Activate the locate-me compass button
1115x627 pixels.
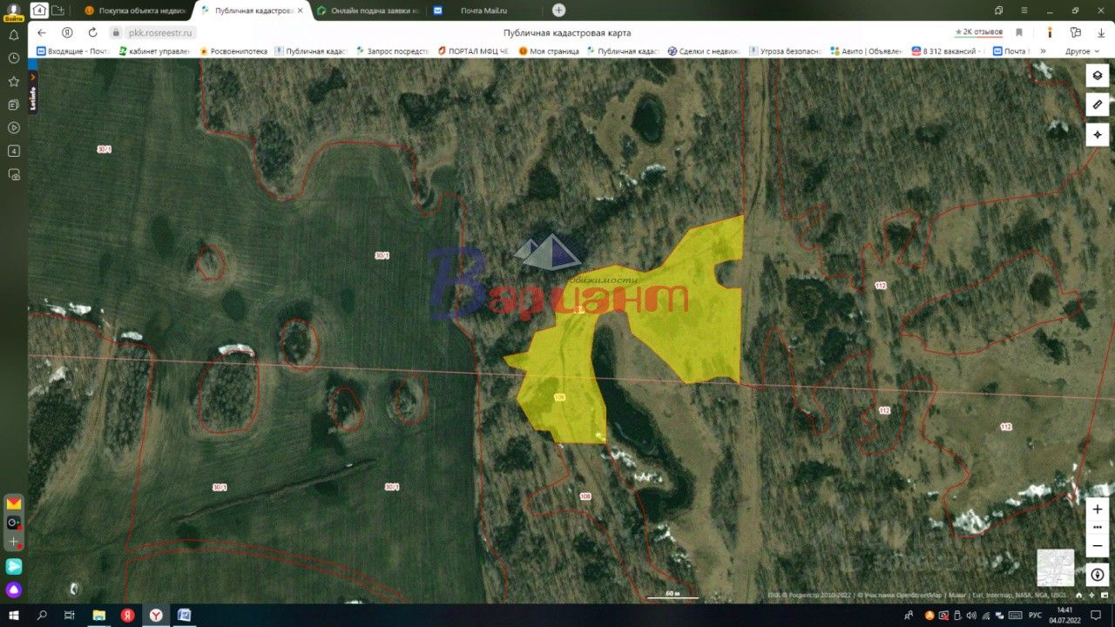[1098, 134]
